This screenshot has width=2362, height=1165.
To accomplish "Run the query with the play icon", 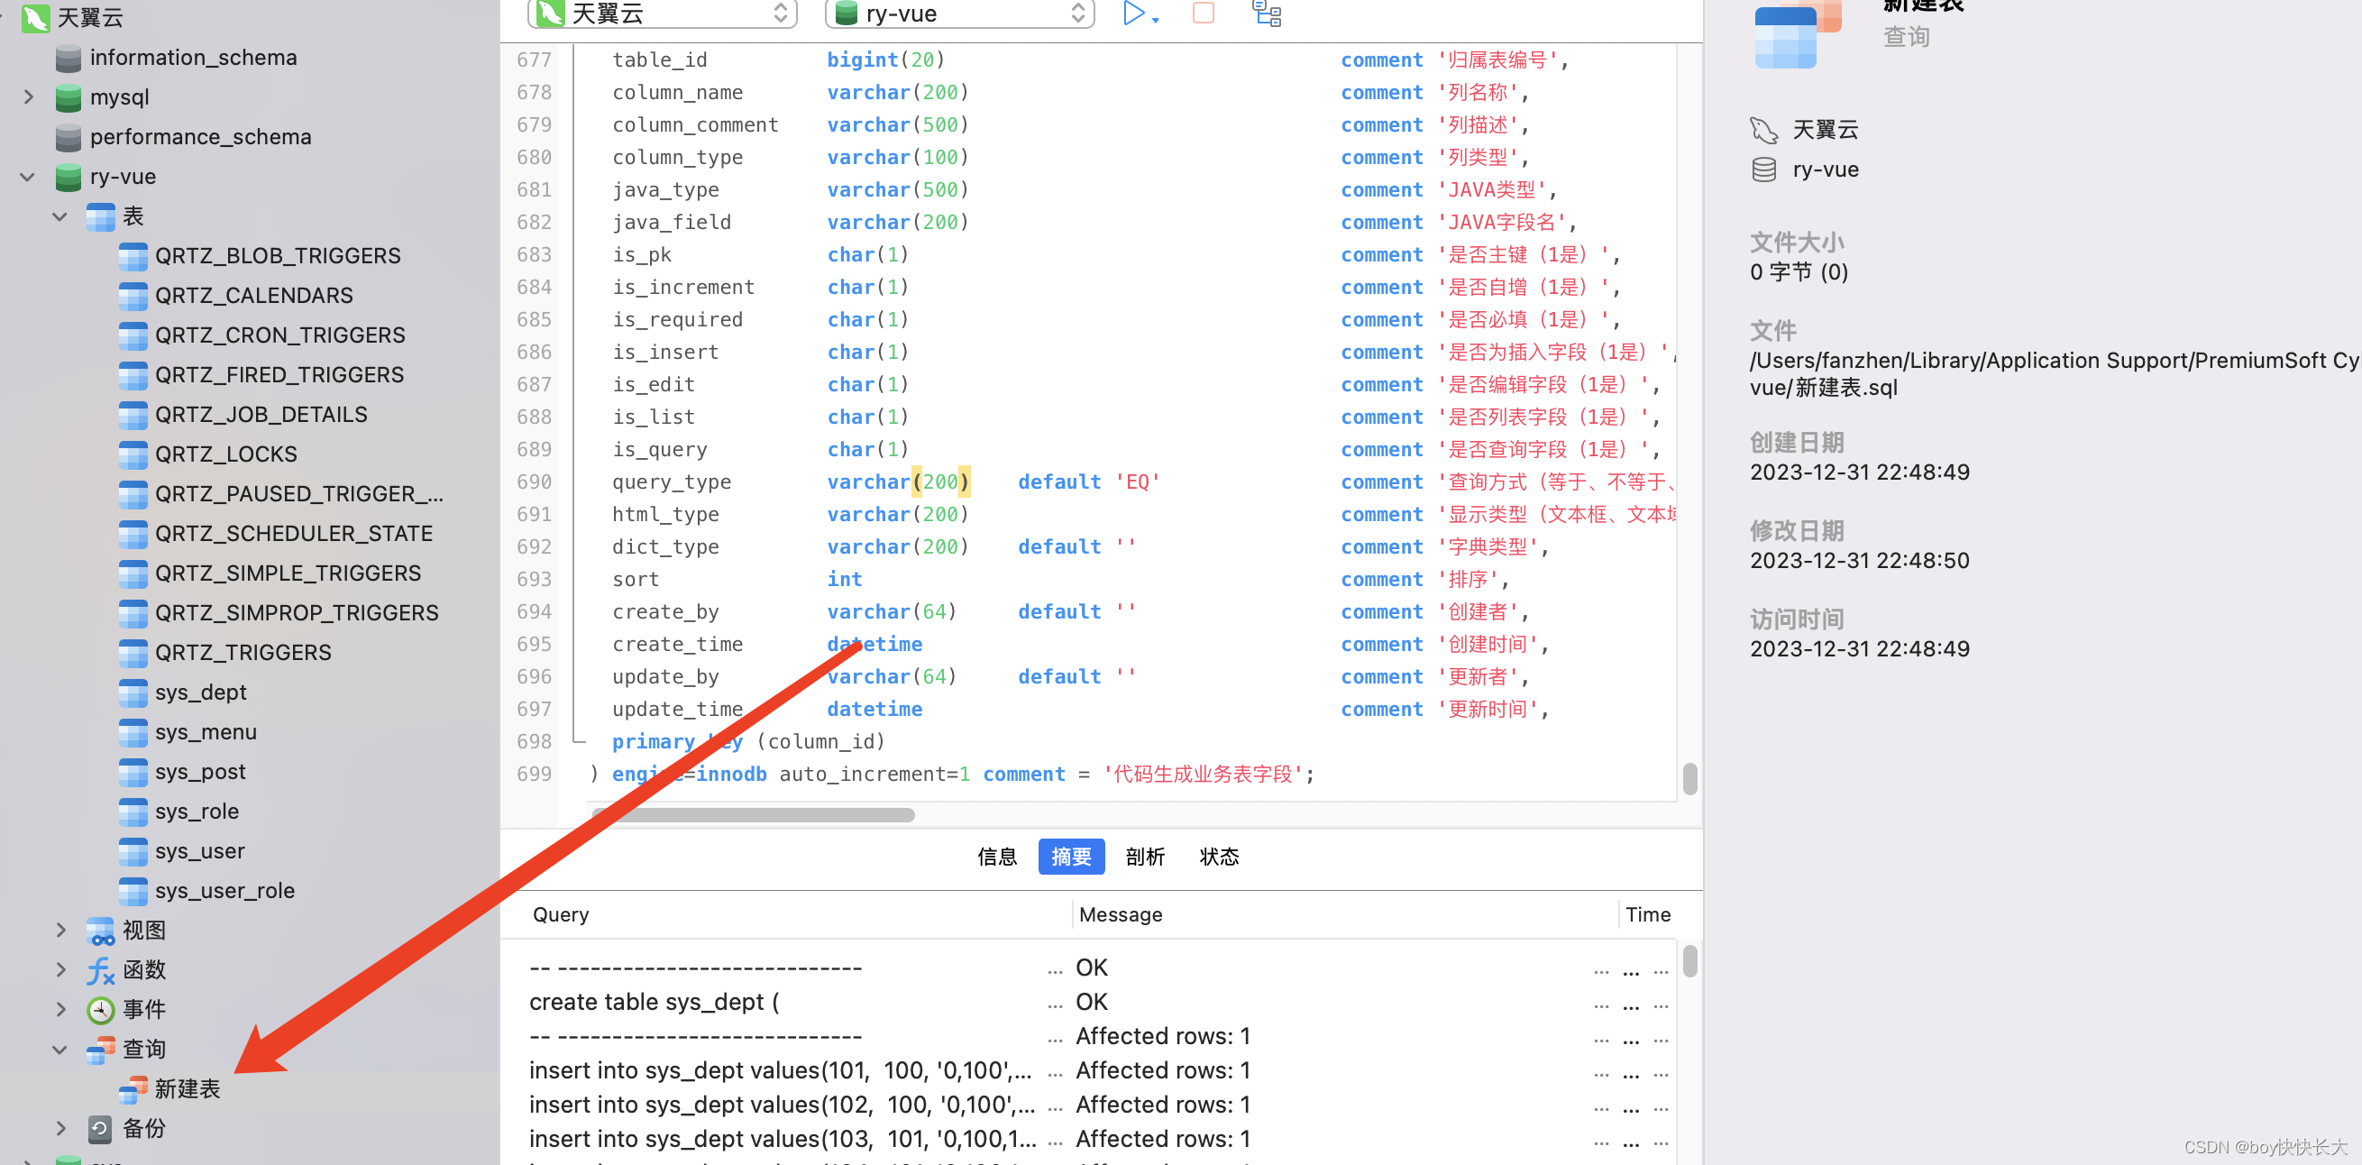I will point(1133,13).
